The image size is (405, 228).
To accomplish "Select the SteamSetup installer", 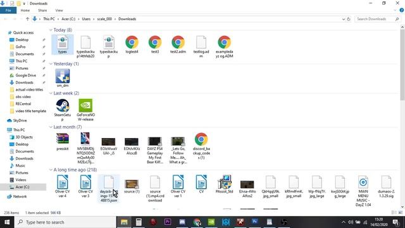I will (x=63, y=110).
